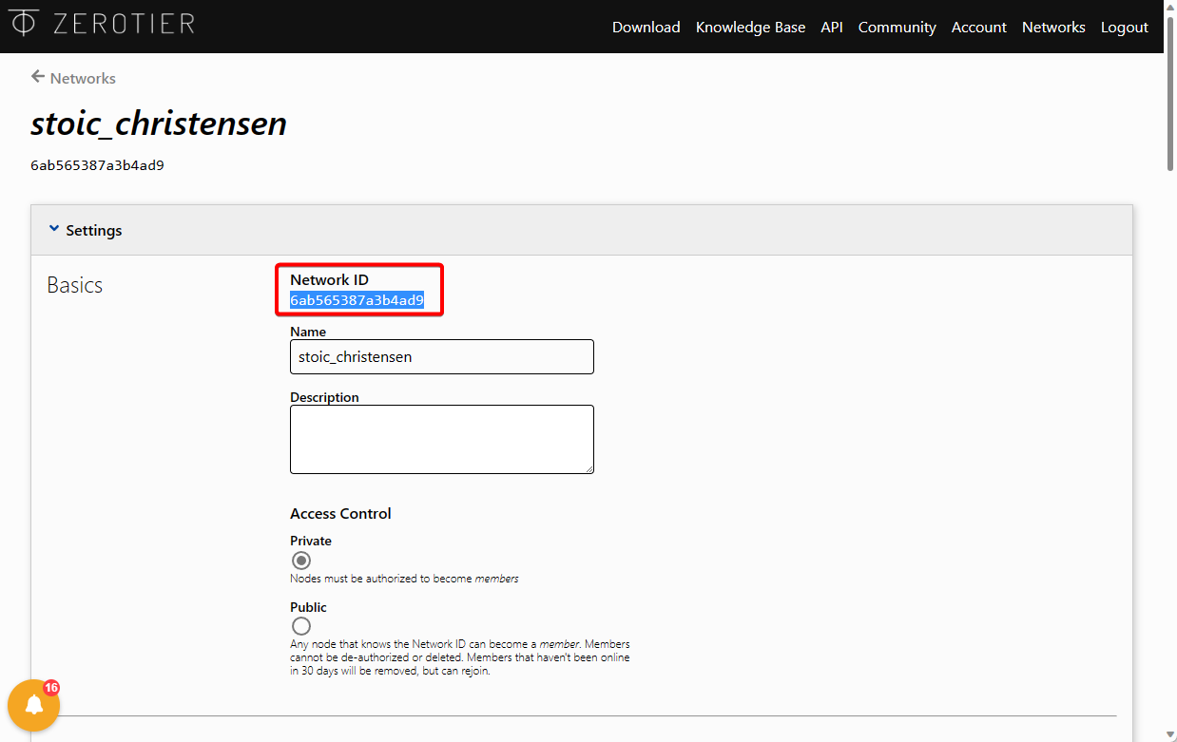Click the Network ID label
The height and width of the screenshot is (742, 1177).
pos(329,279)
